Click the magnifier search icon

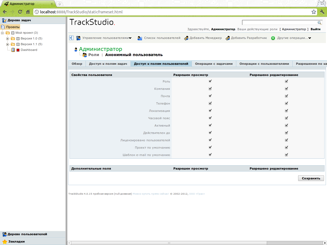pyautogui.click(x=320, y=23)
